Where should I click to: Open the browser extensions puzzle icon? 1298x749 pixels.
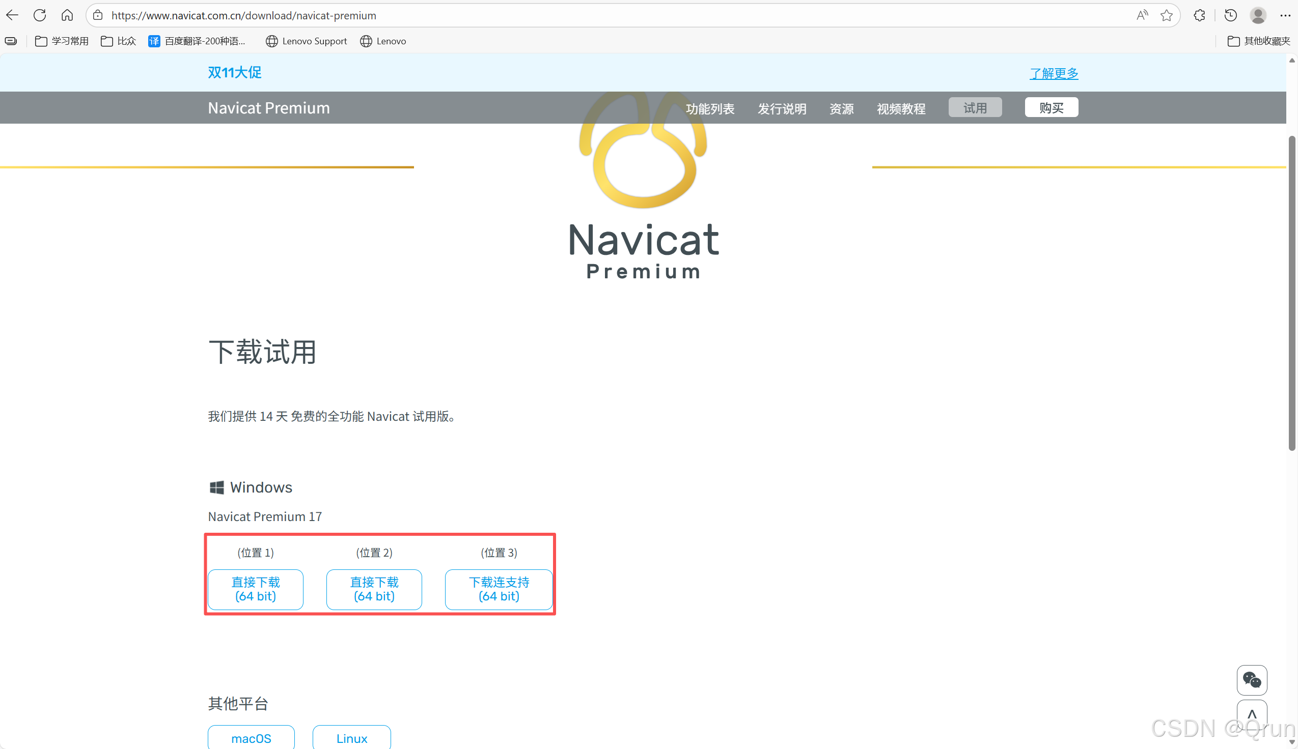(x=1199, y=15)
